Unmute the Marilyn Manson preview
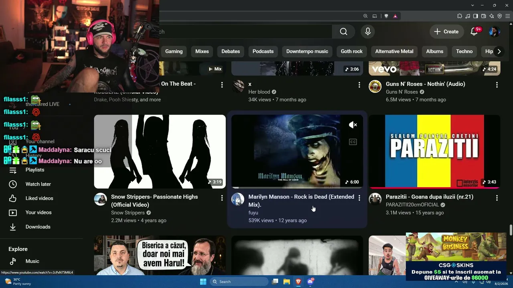The width and height of the screenshot is (513, 288). click(x=353, y=125)
